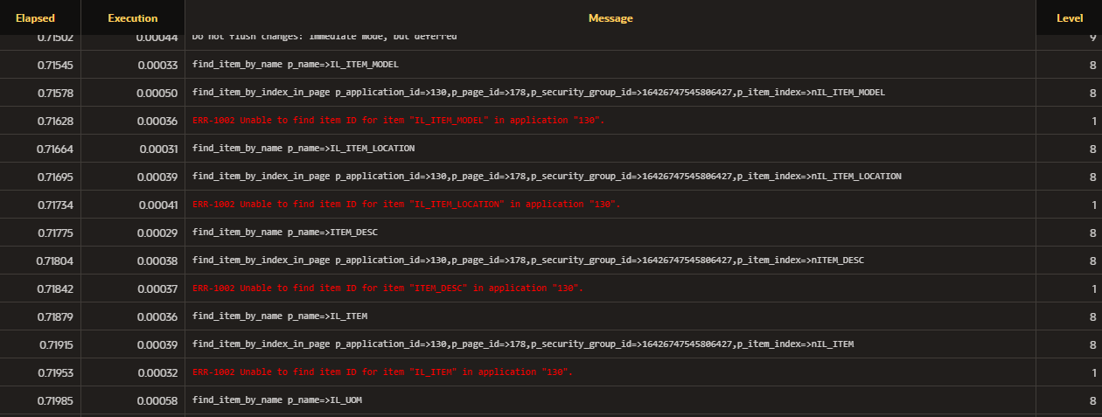The height and width of the screenshot is (417, 1102).
Task: Click execution time value 0.00058
Action: [x=157, y=400]
